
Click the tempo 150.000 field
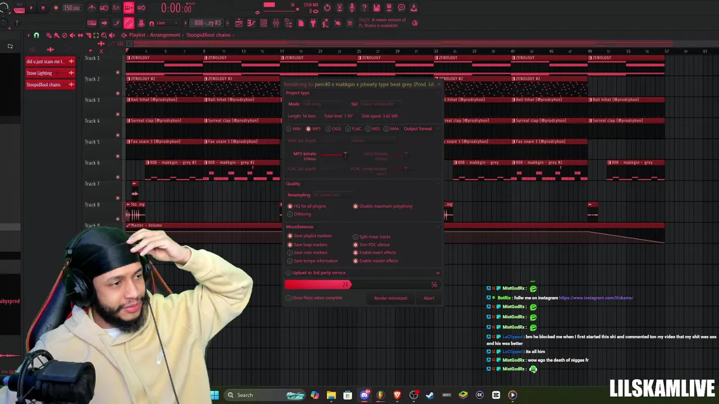72,8
